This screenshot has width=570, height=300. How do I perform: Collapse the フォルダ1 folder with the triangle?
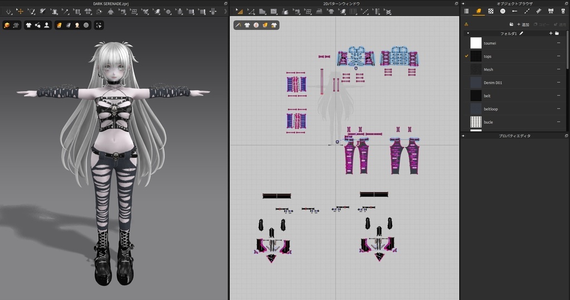click(468, 33)
